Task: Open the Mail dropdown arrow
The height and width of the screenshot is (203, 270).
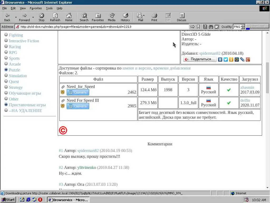Action: coord(144,16)
